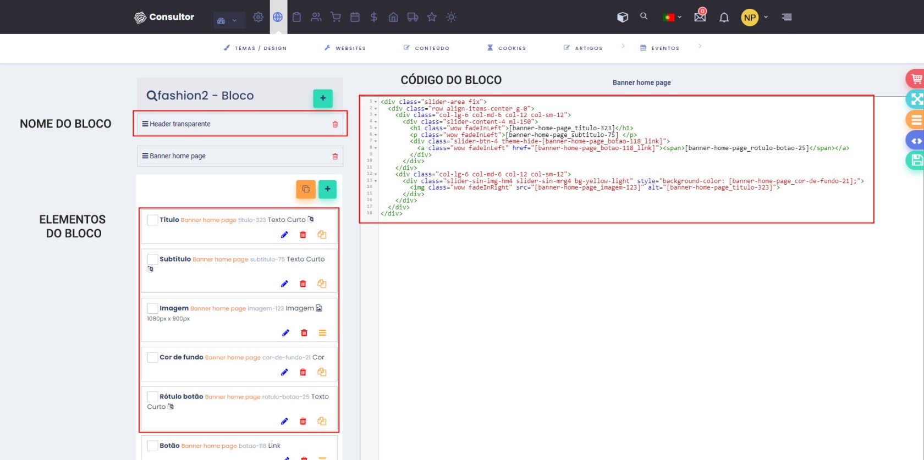
Task: Check the Cor de fundo element checkbox
Action: click(x=152, y=357)
